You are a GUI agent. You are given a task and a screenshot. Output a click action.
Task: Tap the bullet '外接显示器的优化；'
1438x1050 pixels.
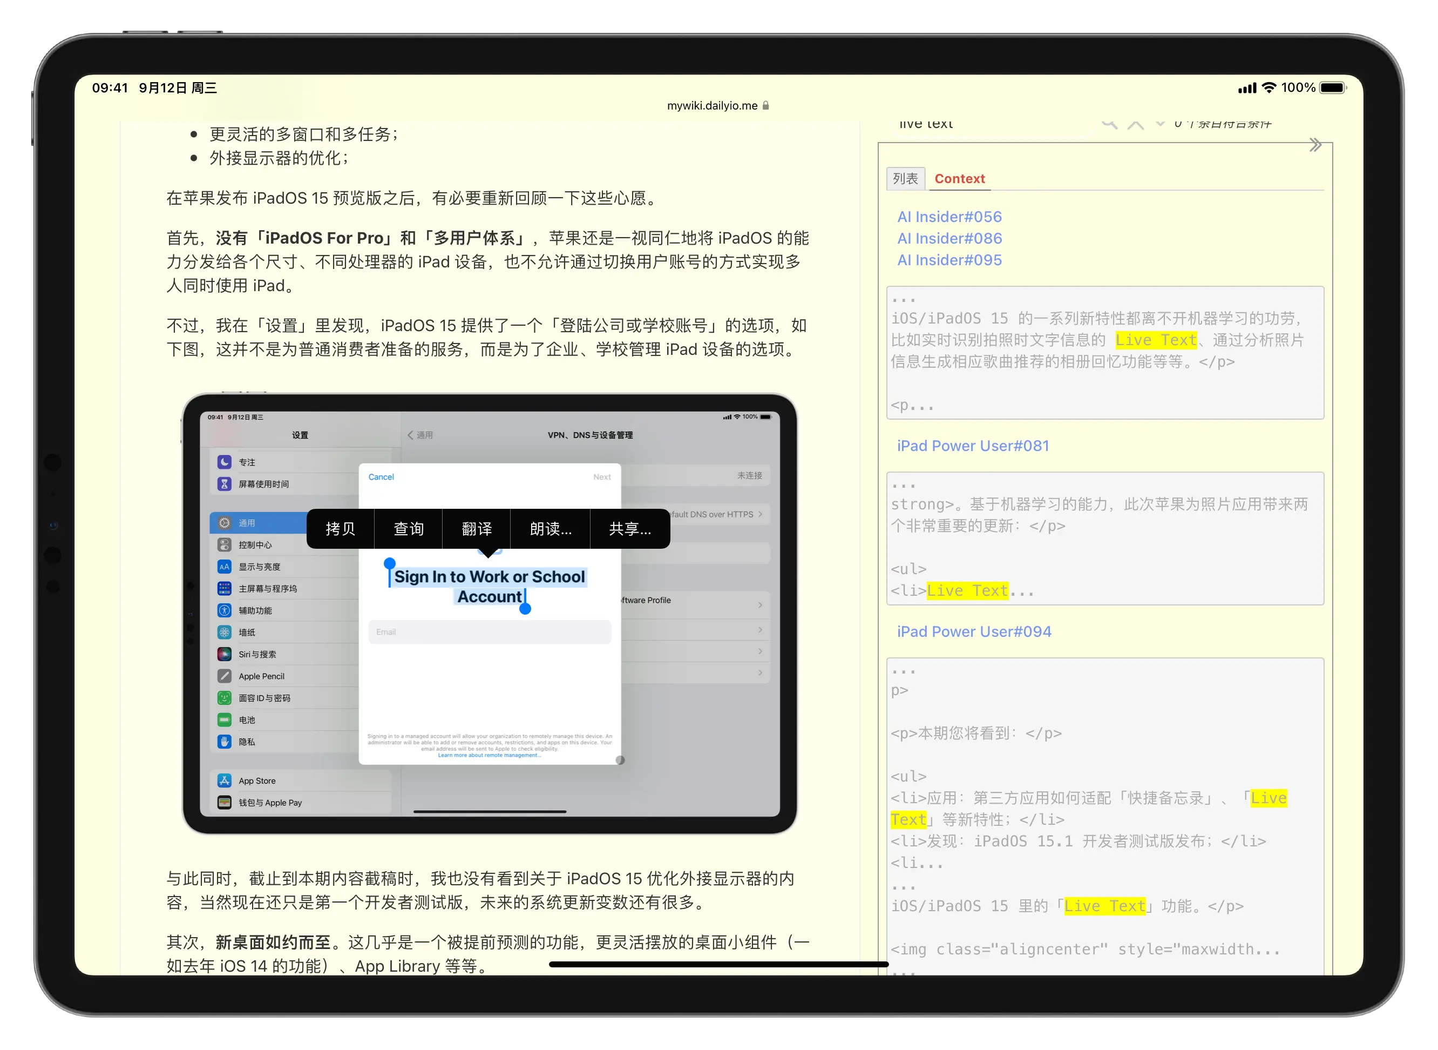(280, 158)
